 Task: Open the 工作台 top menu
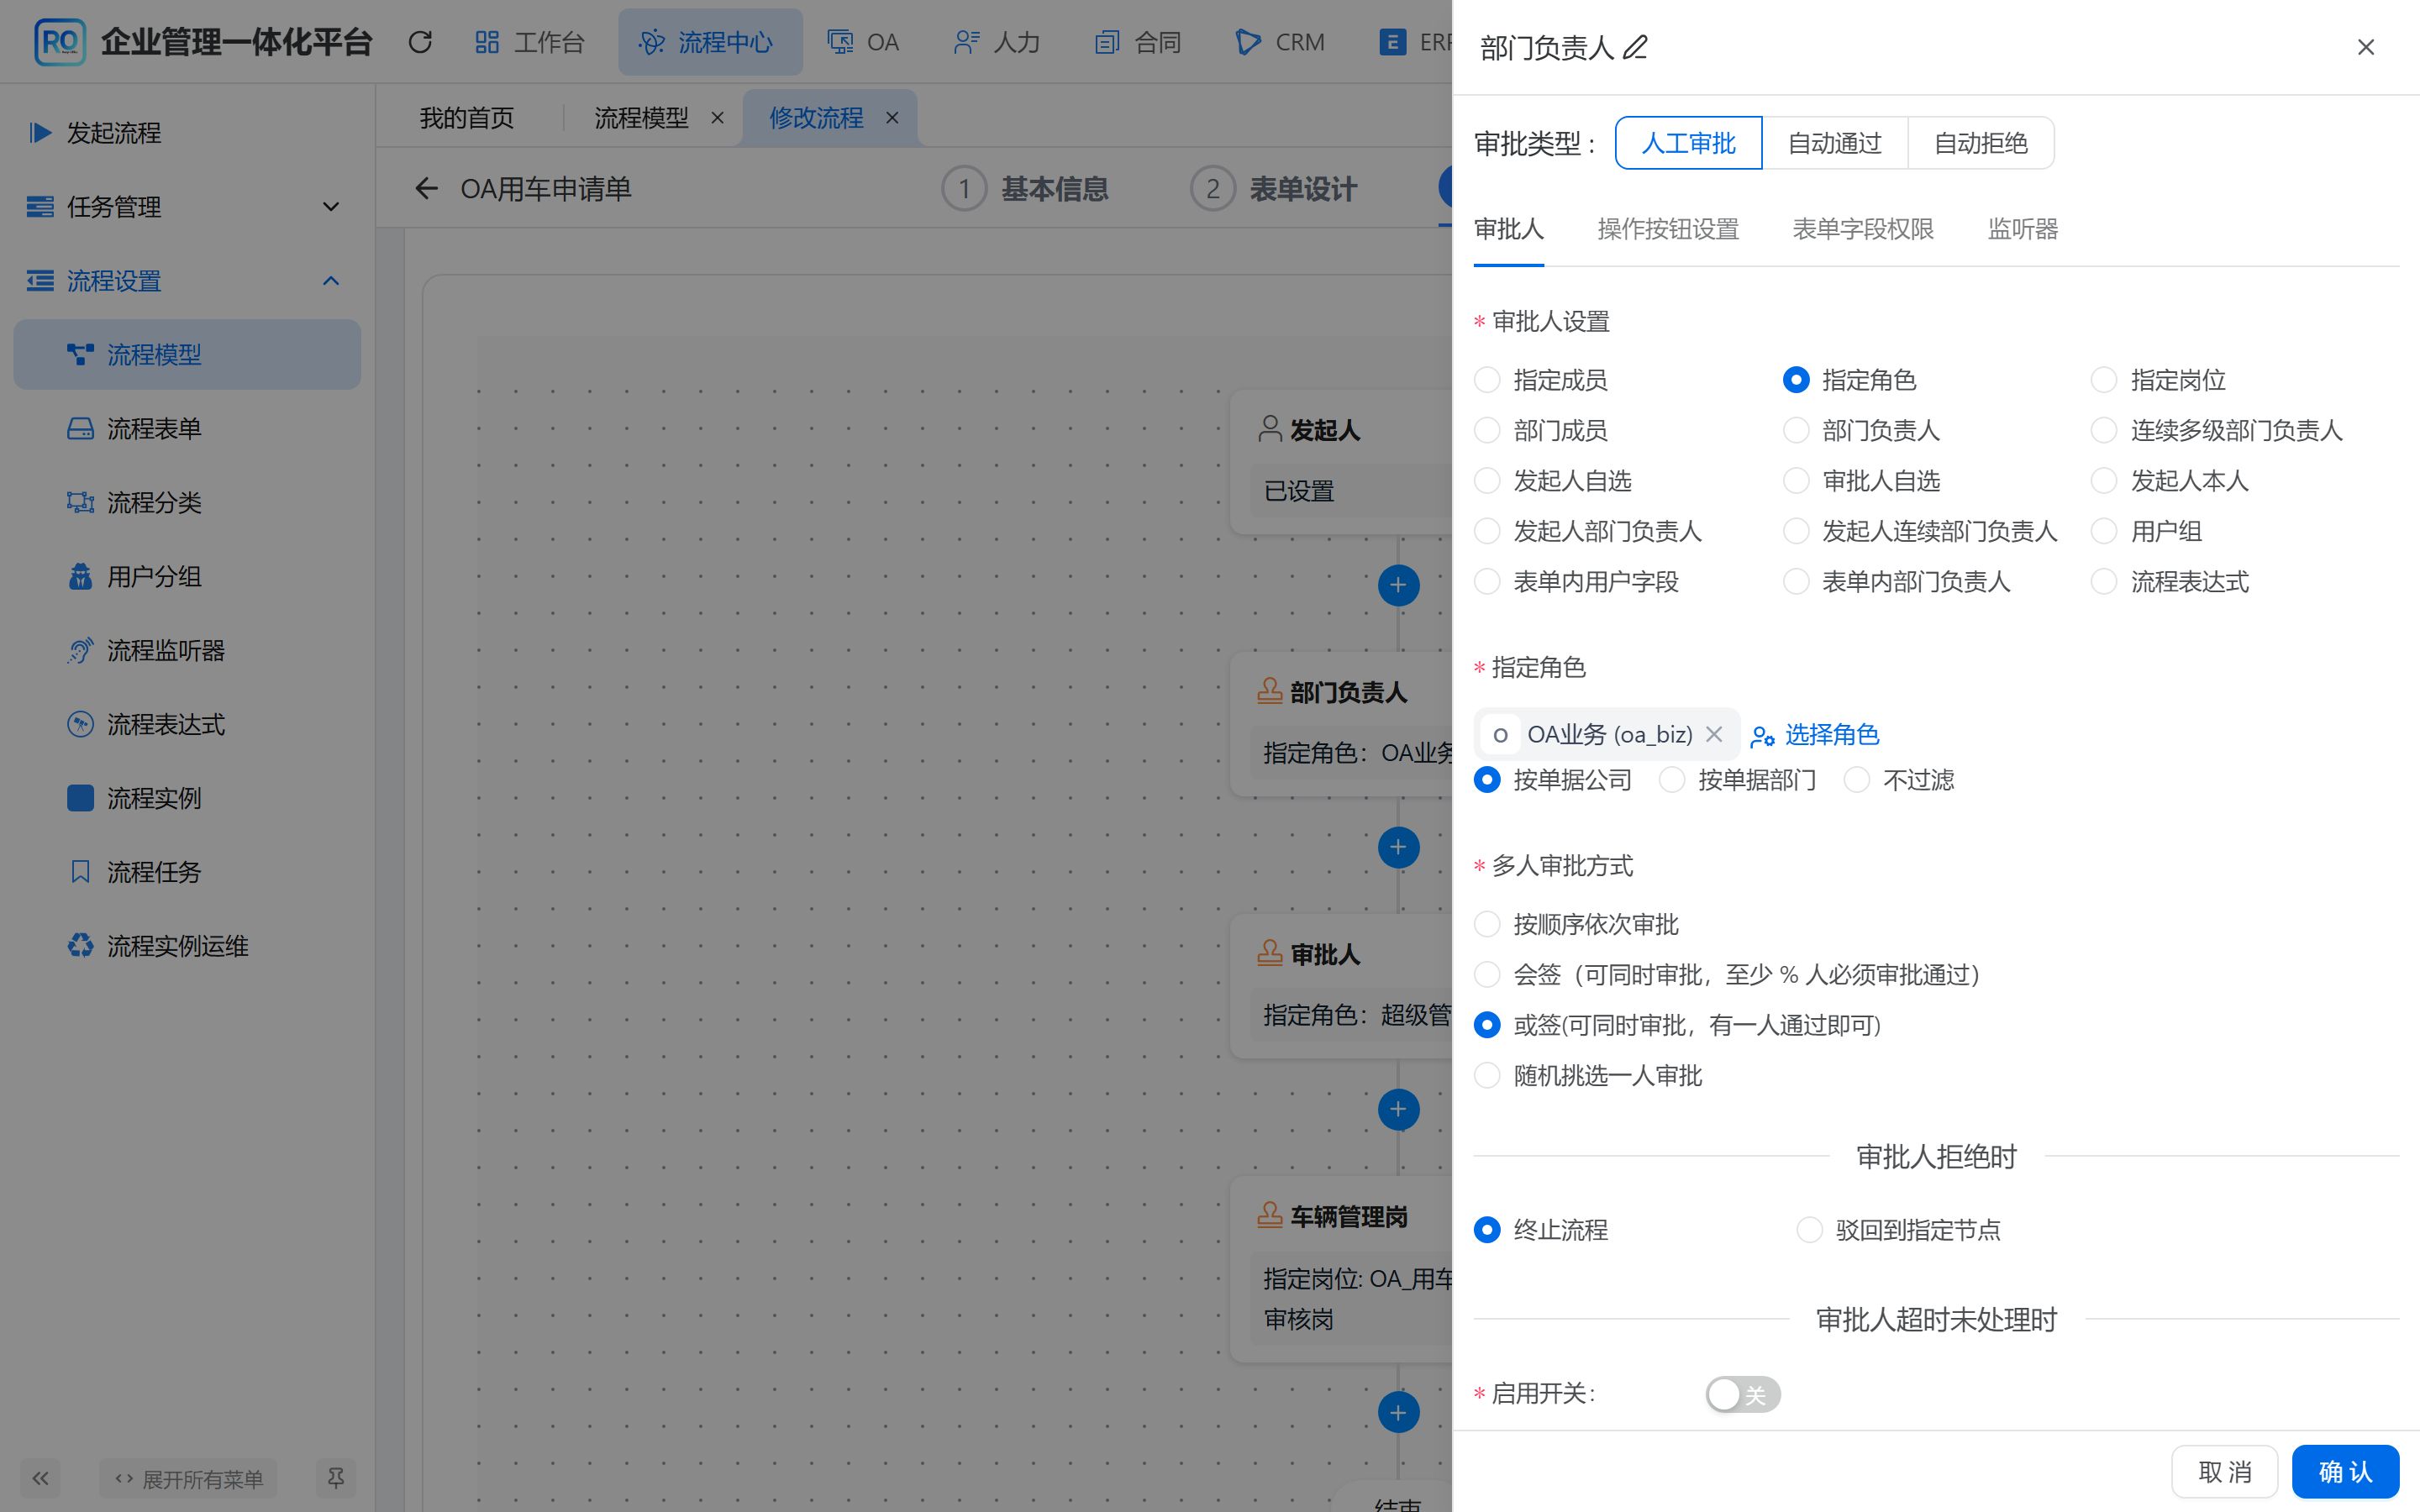click(x=530, y=42)
